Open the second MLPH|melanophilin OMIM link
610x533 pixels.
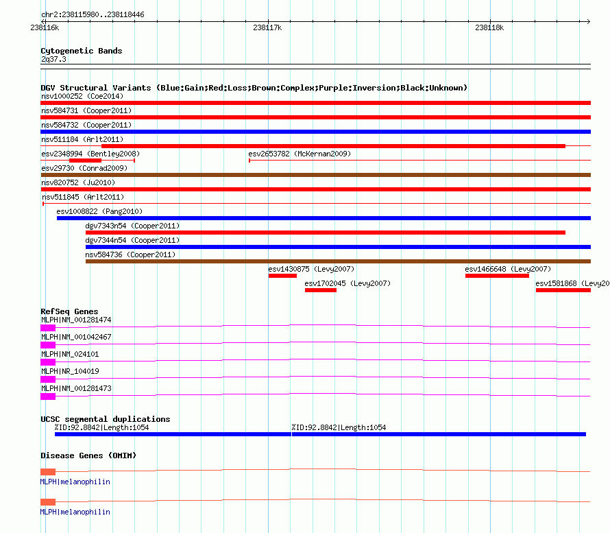click(75, 512)
